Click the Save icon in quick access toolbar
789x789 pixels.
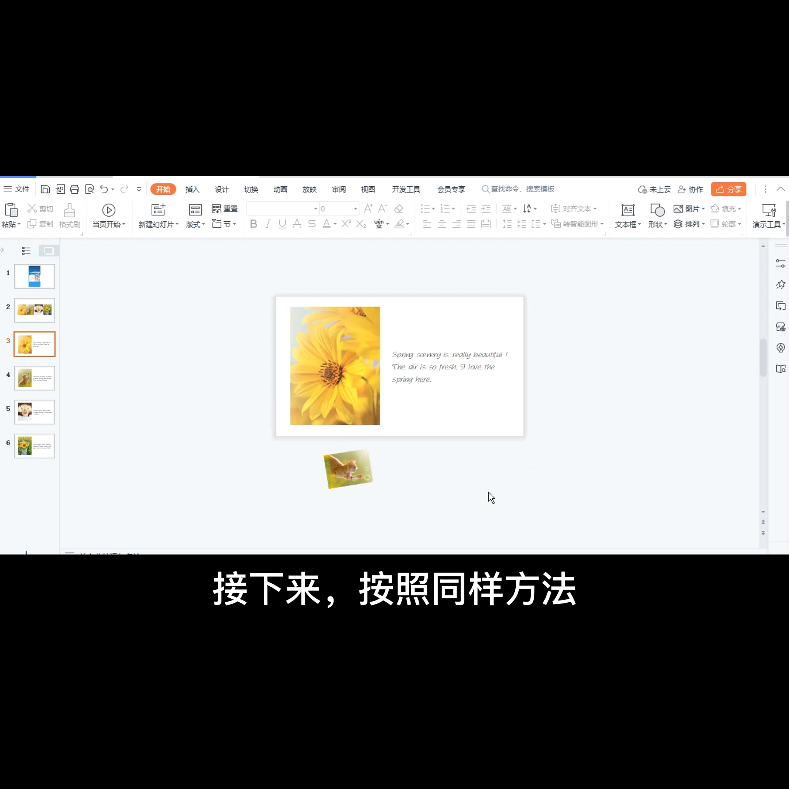coord(45,189)
